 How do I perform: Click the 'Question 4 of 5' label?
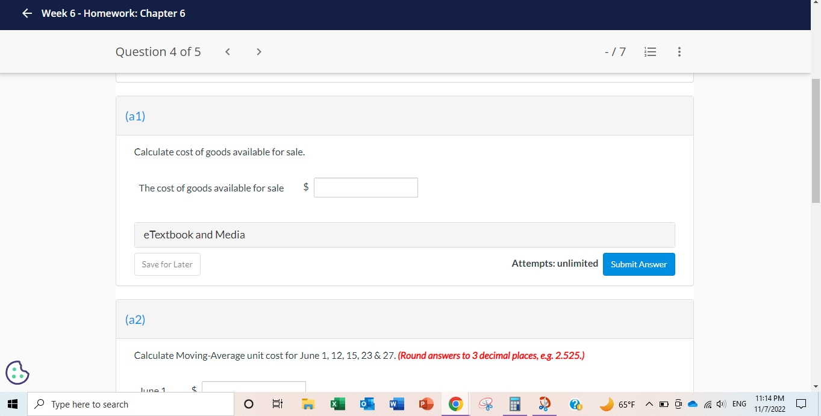(x=158, y=52)
